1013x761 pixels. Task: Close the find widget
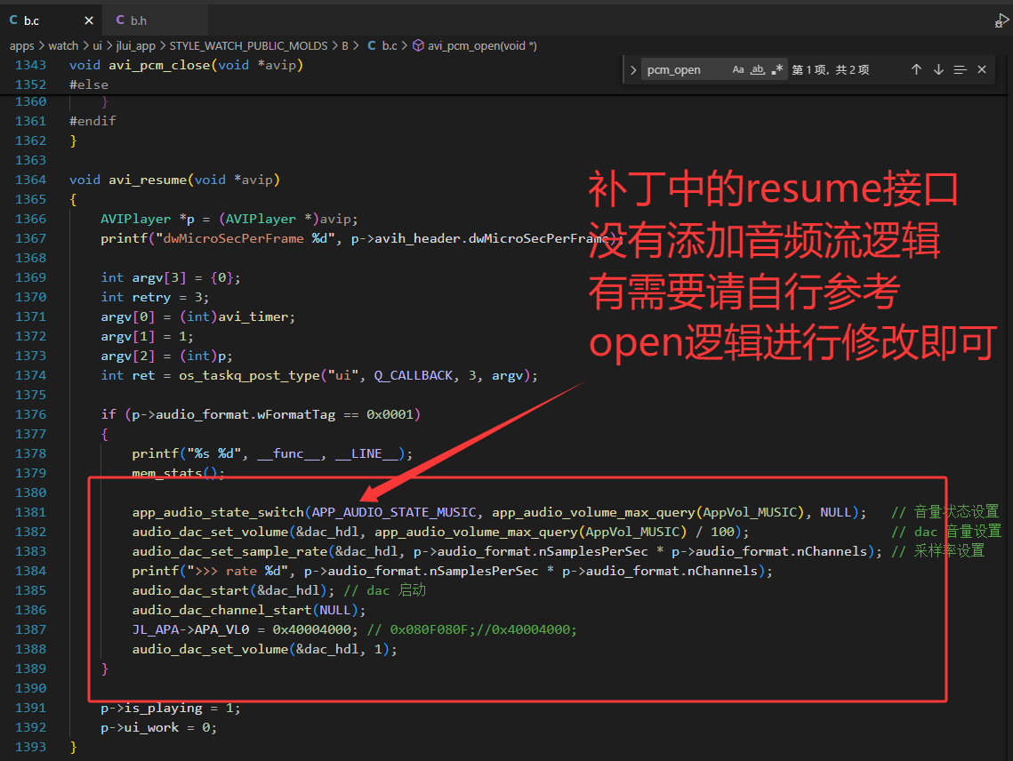[982, 69]
